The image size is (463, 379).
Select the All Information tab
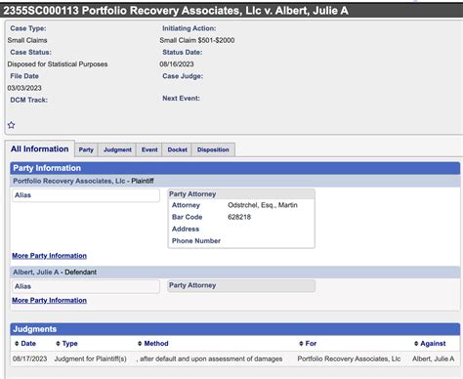pyautogui.click(x=39, y=148)
